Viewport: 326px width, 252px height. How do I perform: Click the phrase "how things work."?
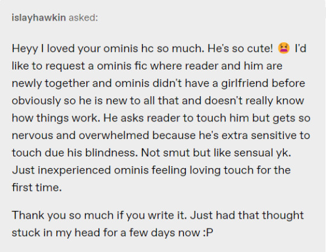(x=56, y=118)
